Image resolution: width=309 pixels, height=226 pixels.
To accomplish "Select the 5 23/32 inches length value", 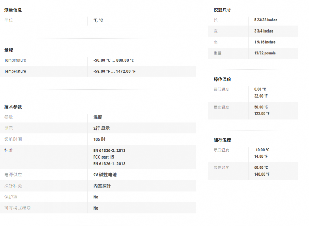I will click(x=266, y=20).
